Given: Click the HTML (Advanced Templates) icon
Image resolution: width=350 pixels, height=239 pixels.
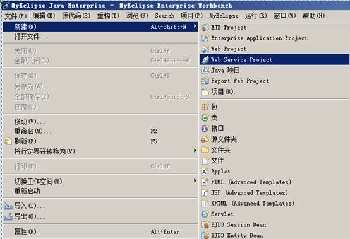Looking at the screenshot, I should pos(205,182).
